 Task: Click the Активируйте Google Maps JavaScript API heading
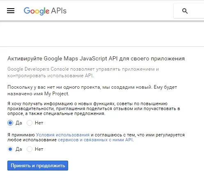[96, 59]
